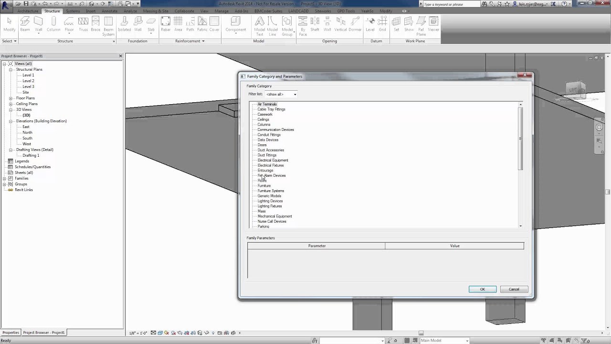Expand the Floor Plans node
The width and height of the screenshot is (611, 344).
pyautogui.click(x=11, y=98)
